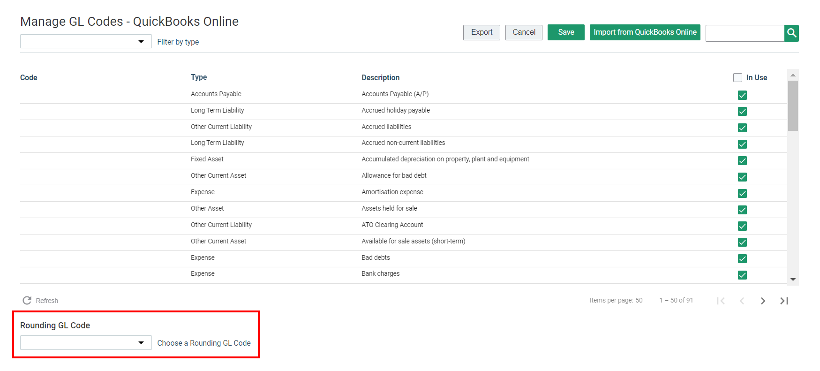Uncheck In Use for Bad debts

(742, 258)
